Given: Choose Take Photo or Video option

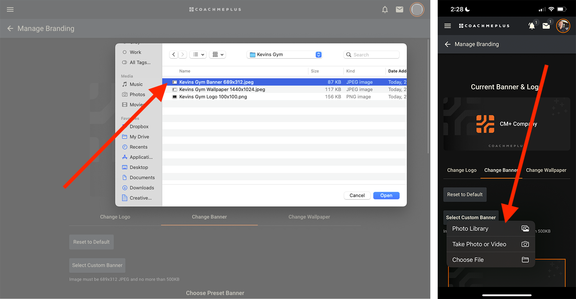Looking at the screenshot, I should (x=490, y=244).
